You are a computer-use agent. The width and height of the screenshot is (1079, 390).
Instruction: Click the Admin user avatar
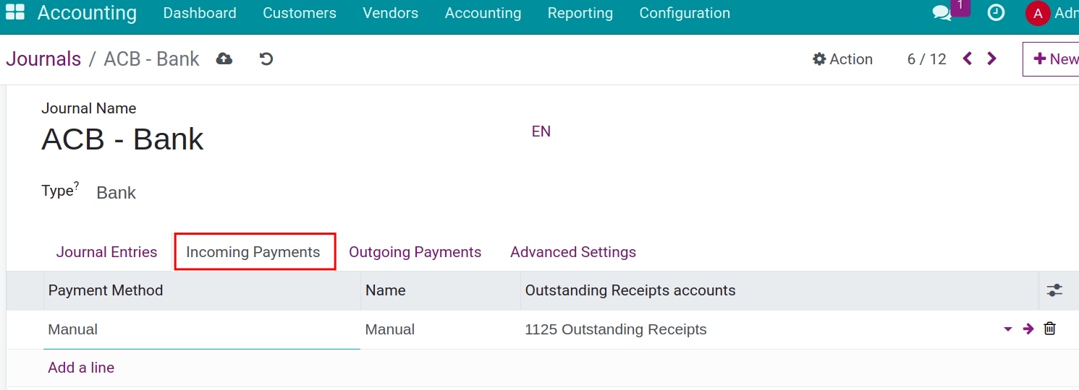coord(1038,13)
